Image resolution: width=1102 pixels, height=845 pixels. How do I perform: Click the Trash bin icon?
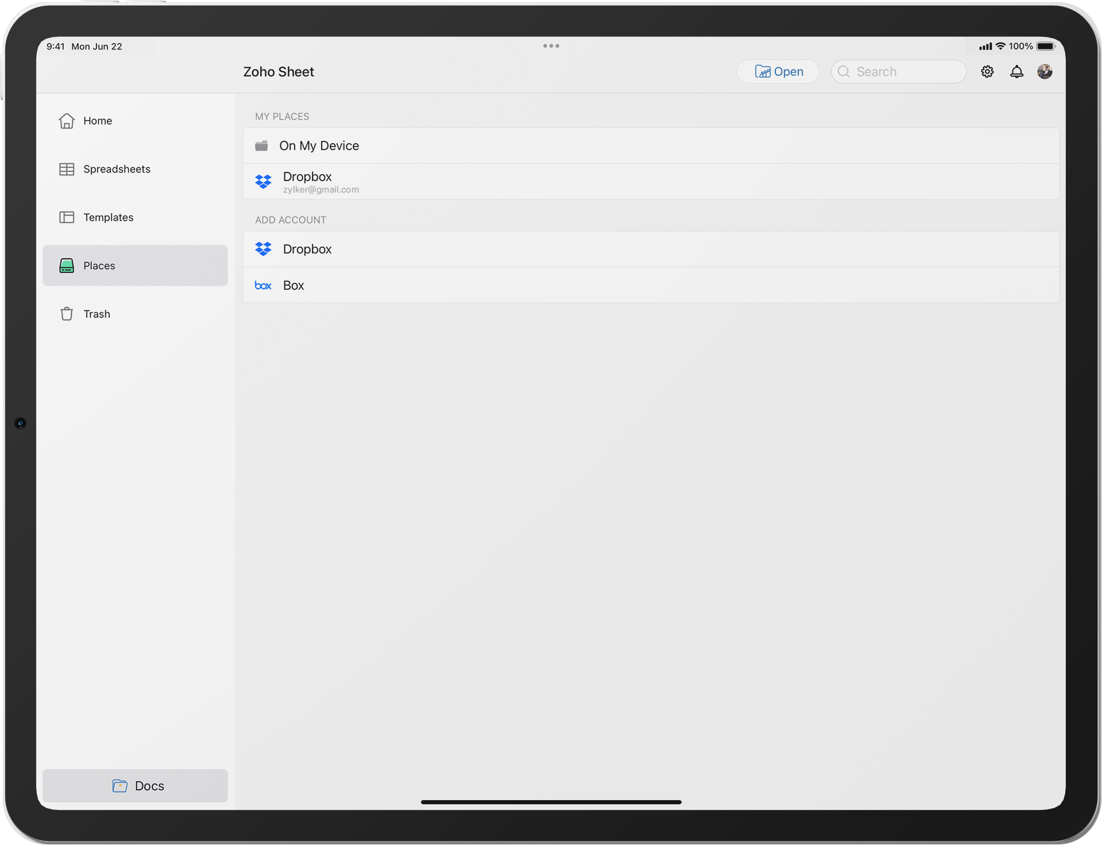coord(67,314)
